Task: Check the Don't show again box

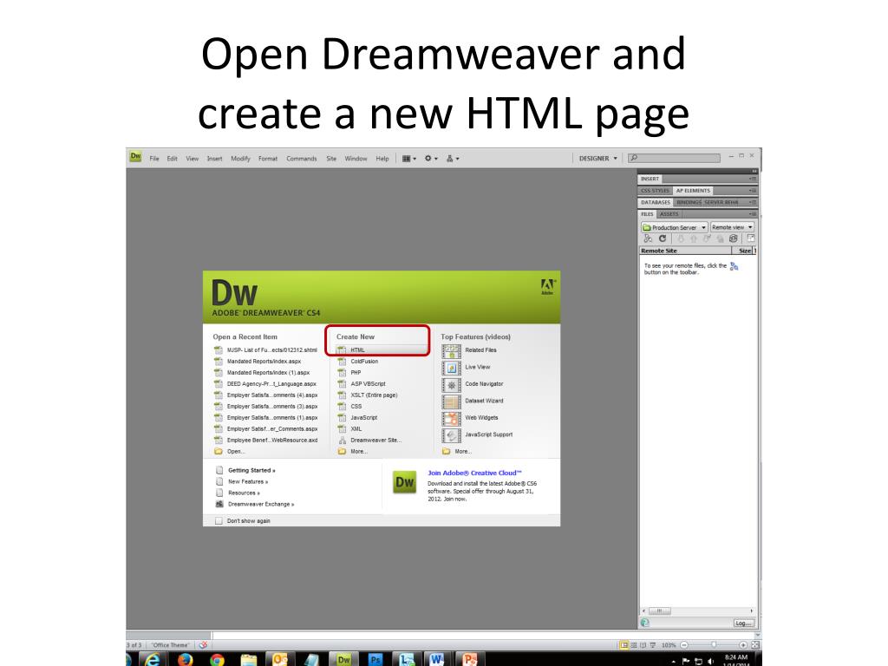Action: (x=219, y=521)
